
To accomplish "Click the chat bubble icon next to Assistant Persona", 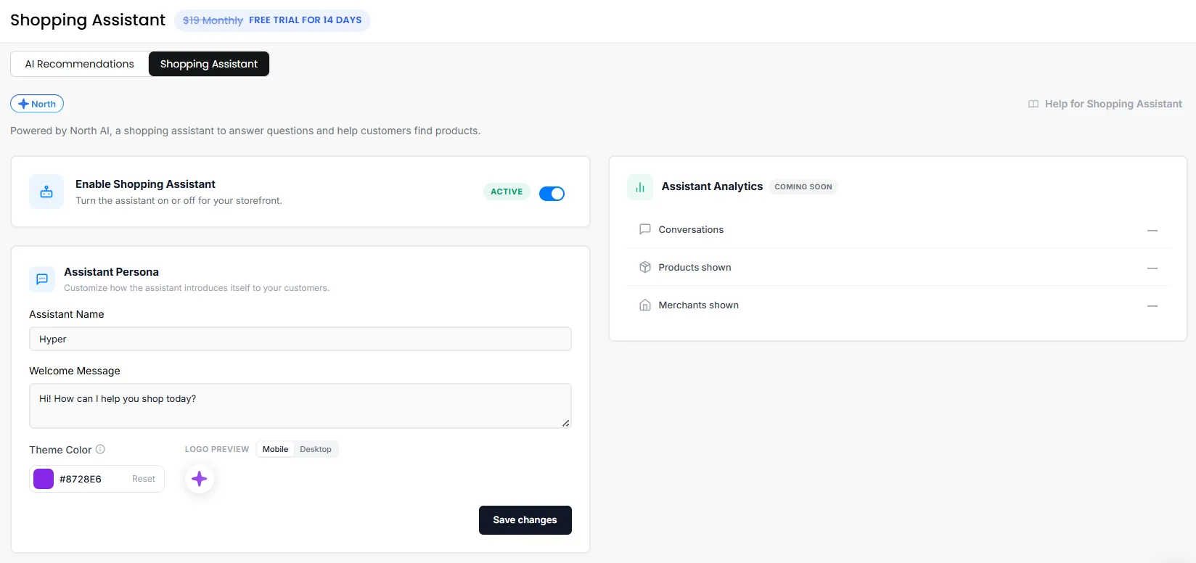I will click(x=42, y=279).
